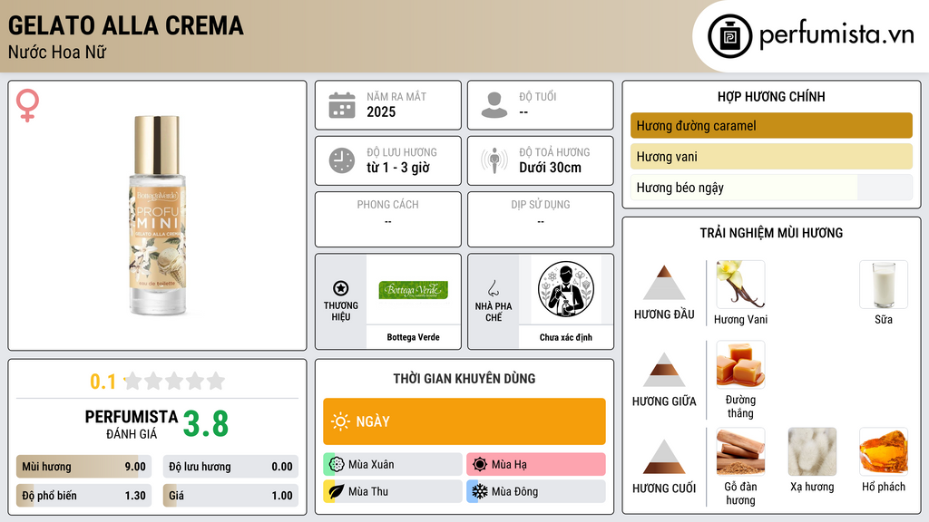929x522 pixels.
Task: Click the flower icon beside Mùa Xuân
Action: point(337,465)
